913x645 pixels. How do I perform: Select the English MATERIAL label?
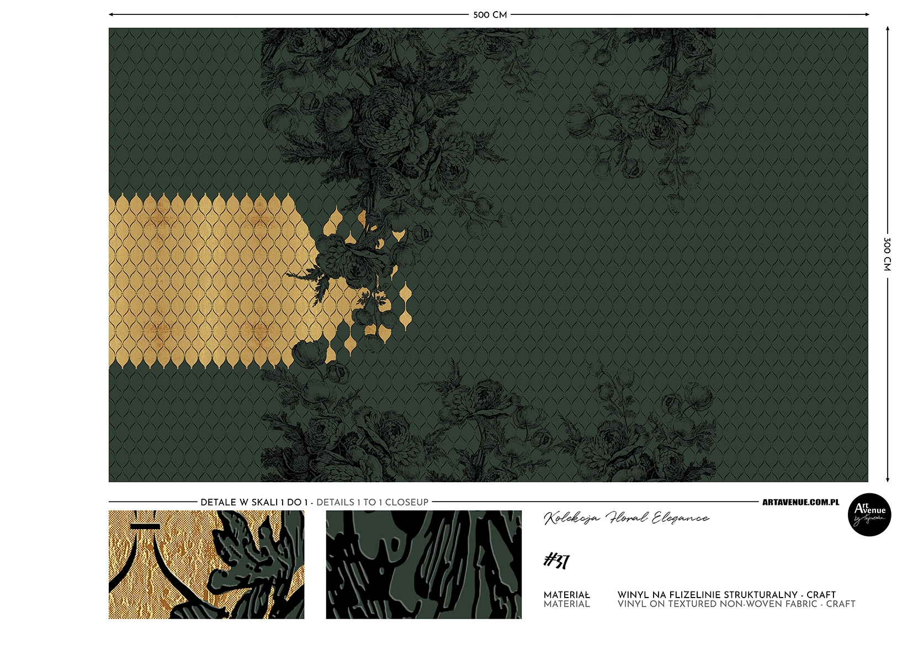pyautogui.click(x=566, y=604)
